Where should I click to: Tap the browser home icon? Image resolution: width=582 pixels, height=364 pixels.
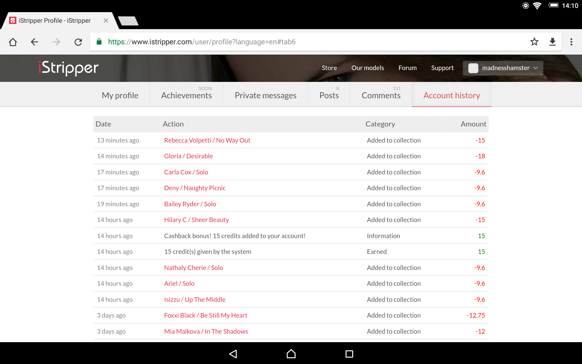pyautogui.click(x=13, y=42)
